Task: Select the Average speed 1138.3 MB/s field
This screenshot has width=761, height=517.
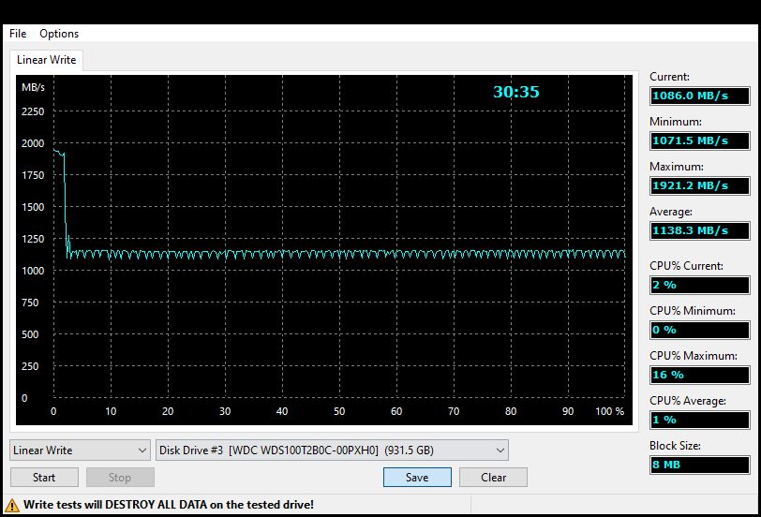Action: click(x=699, y=230)
